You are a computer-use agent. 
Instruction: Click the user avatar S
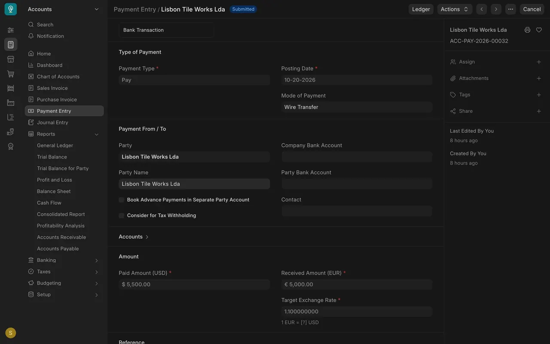coord(11,333)
